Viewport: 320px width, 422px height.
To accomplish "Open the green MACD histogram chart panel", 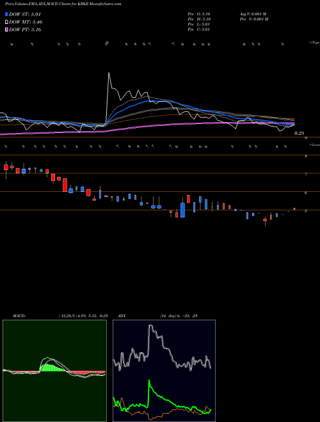I will [x=54, y=371].
